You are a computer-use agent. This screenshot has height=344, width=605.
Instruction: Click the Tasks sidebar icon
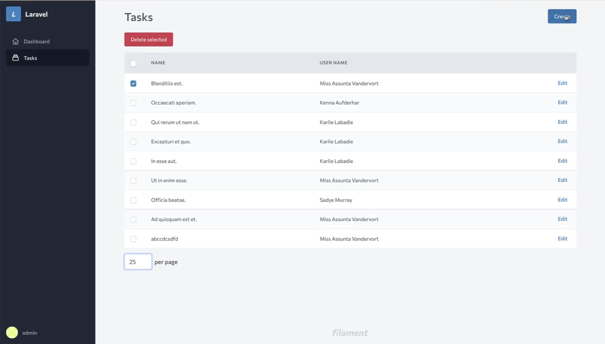[15, 58]
